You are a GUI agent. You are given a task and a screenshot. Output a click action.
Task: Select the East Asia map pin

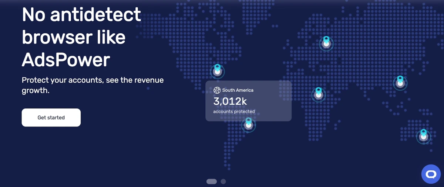click(400, 83)
